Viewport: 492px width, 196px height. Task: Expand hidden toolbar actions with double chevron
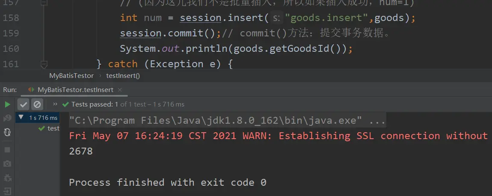click(x=55, y=104)
